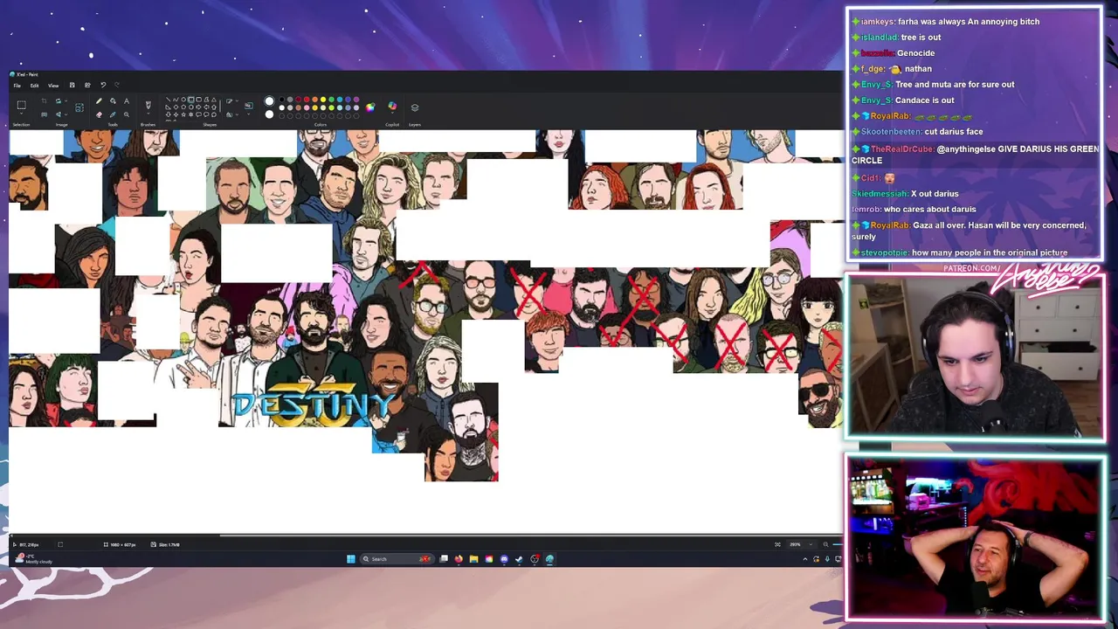Click chat message "cut darius face"

click(x=954, y=131)
